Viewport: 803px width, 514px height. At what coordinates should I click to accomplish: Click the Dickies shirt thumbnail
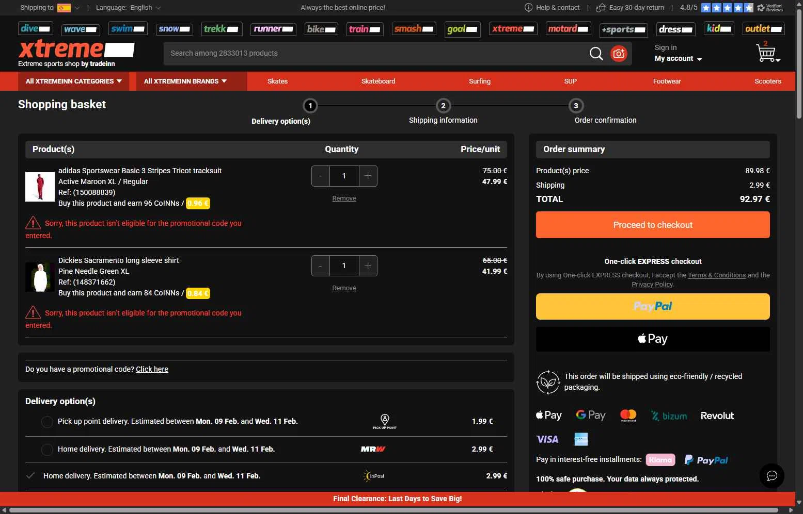[x=40, y=276]
